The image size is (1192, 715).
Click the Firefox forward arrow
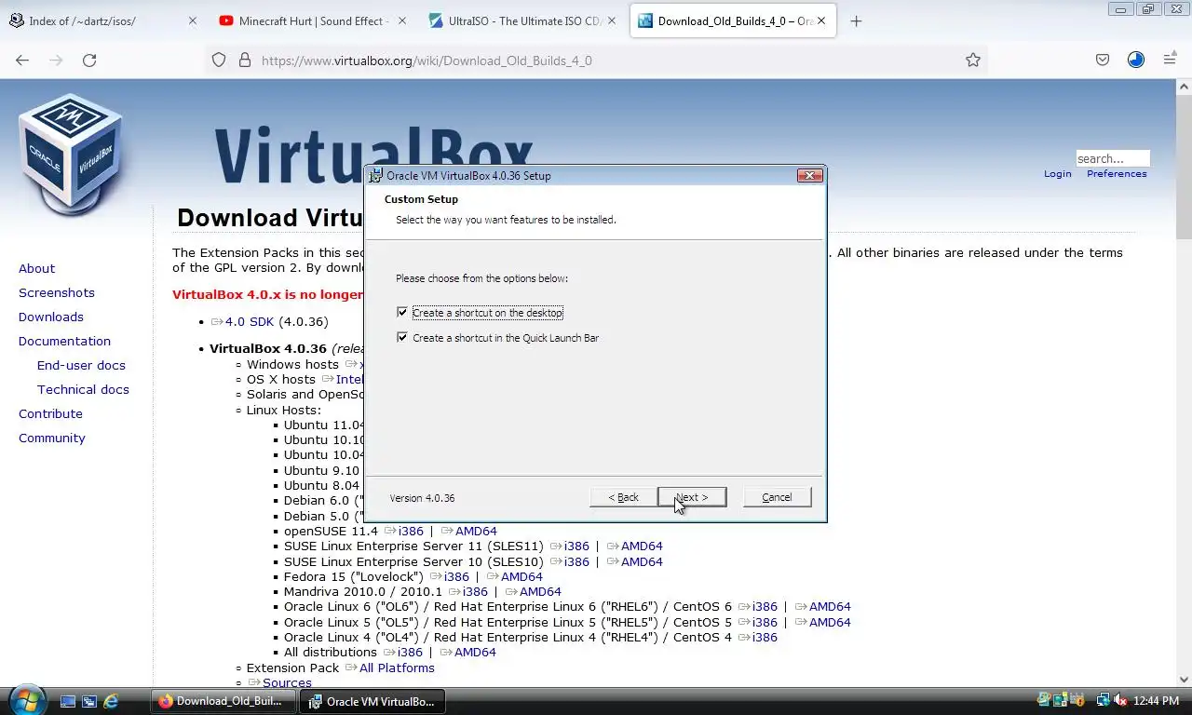pos(56,60)
